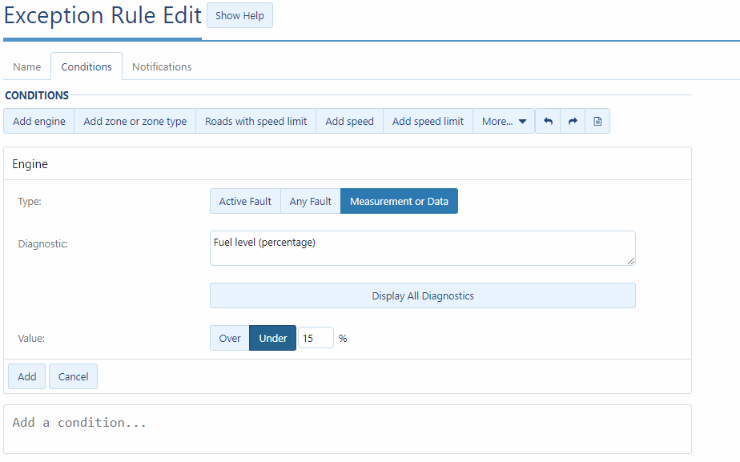Click the Add engine toolbar item
The height and width of the screenshot is (462, 740).
point(38,121)
